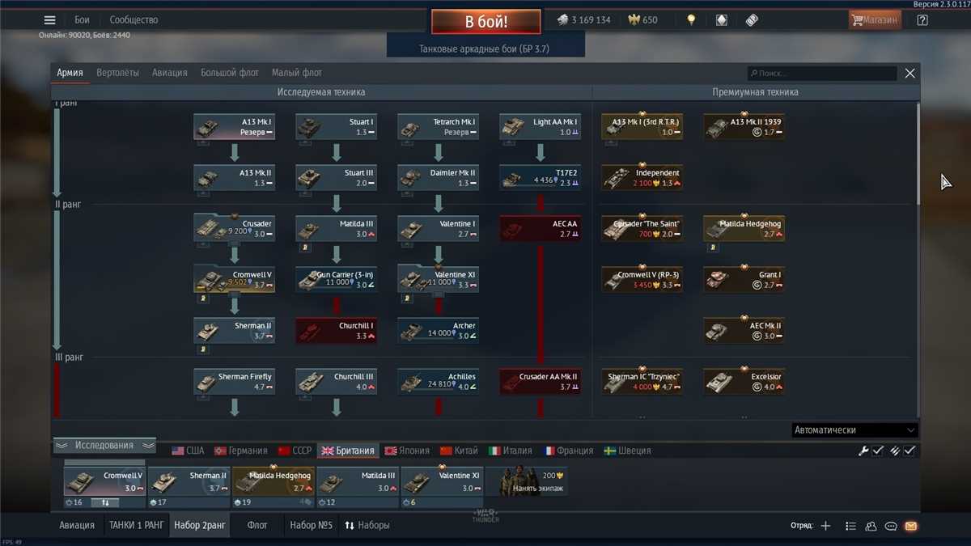
Task: Open the contacts people icon
Action: pos(871,526)
